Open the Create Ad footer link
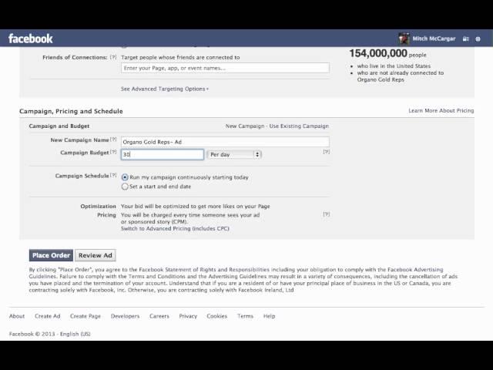This screenshot has height=370, width=493. [x=48, y=316]
